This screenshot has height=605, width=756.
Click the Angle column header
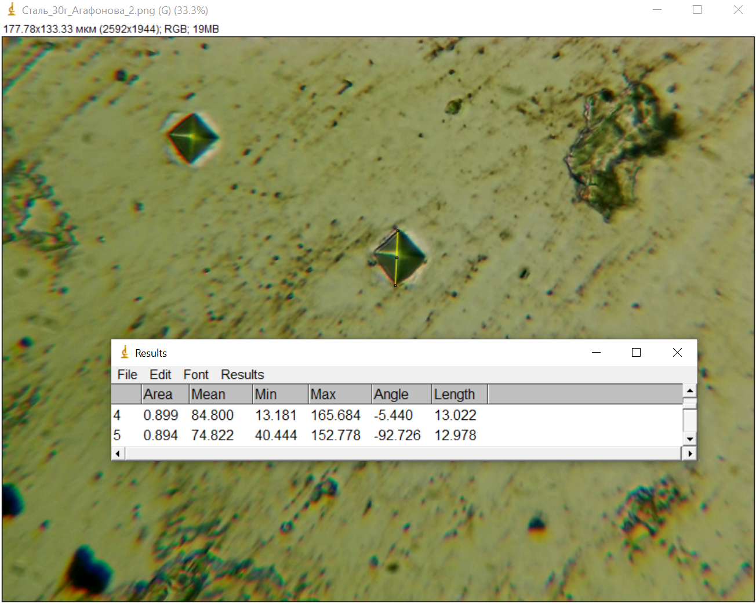(x=402, y=394)
